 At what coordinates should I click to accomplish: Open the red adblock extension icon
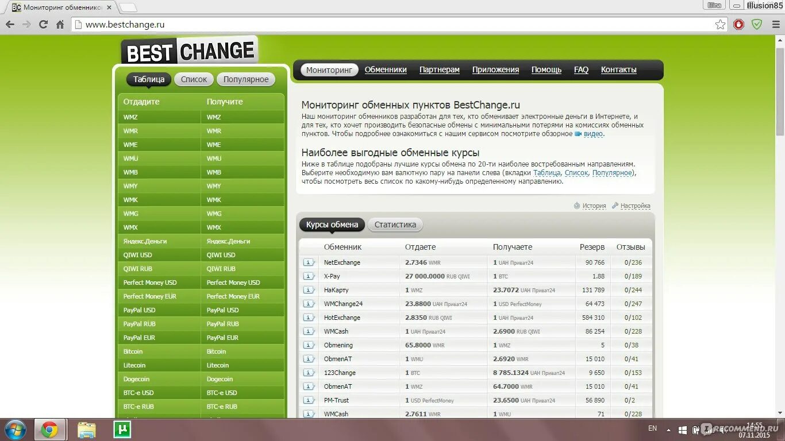coord(739,25)
